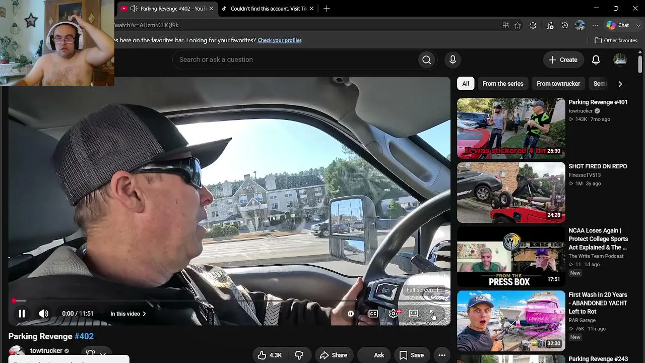The height and width of the screenshot is (363, 645).
Task: Select the 'All' filter chip
Action: click(466, 84)
